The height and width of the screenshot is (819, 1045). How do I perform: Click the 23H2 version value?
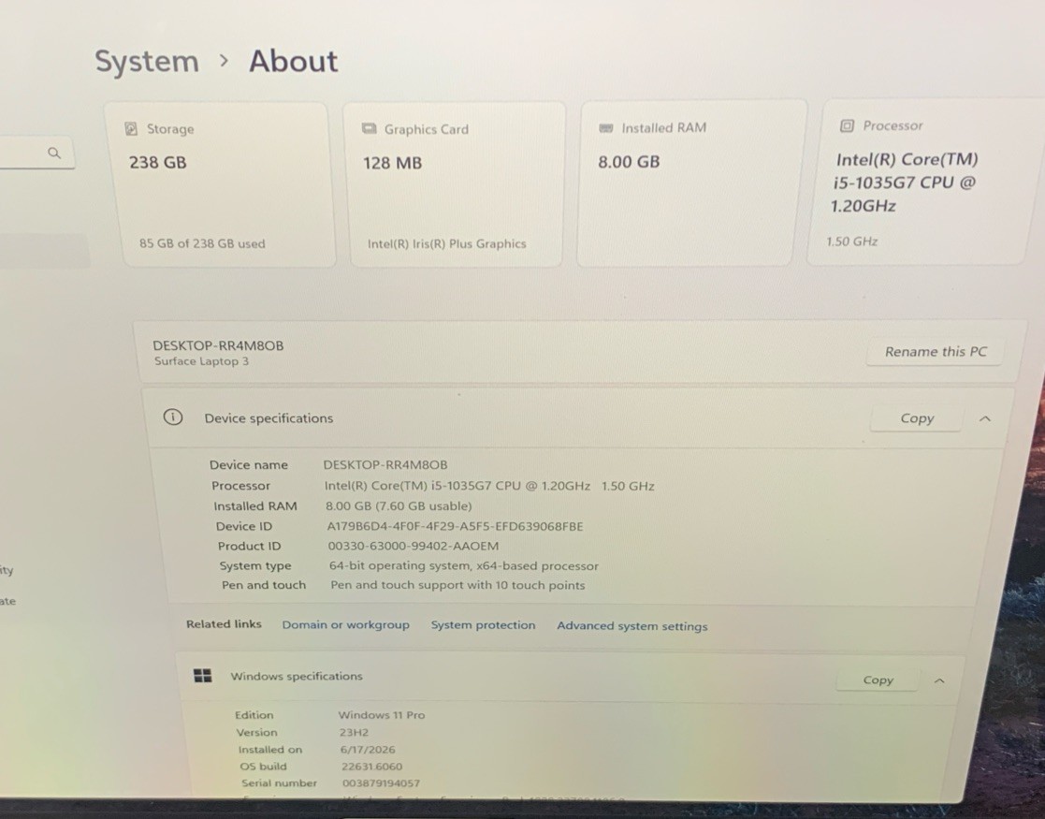(x=354, y=732)
